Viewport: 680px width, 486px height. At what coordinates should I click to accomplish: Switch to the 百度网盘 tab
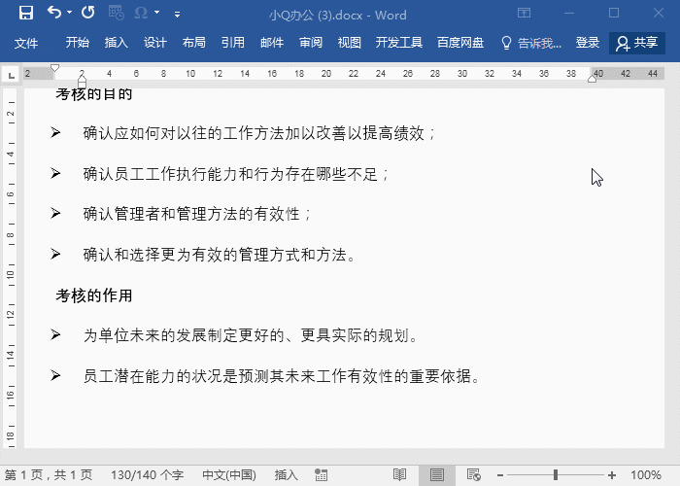[x=460, y=43]
